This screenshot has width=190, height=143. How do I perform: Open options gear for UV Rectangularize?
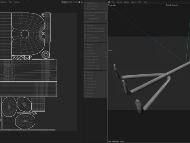(106, 56)
